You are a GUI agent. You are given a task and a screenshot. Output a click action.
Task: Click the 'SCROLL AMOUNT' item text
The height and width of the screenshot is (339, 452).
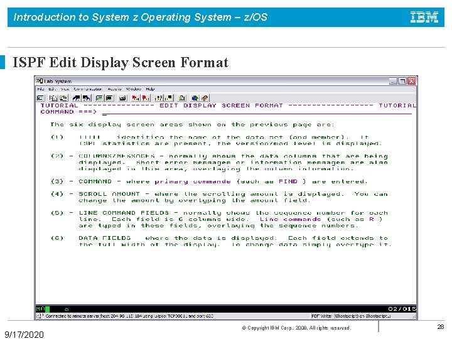coord(109,194)
